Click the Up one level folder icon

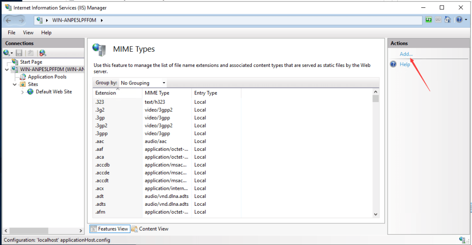(x=30, y=53)
